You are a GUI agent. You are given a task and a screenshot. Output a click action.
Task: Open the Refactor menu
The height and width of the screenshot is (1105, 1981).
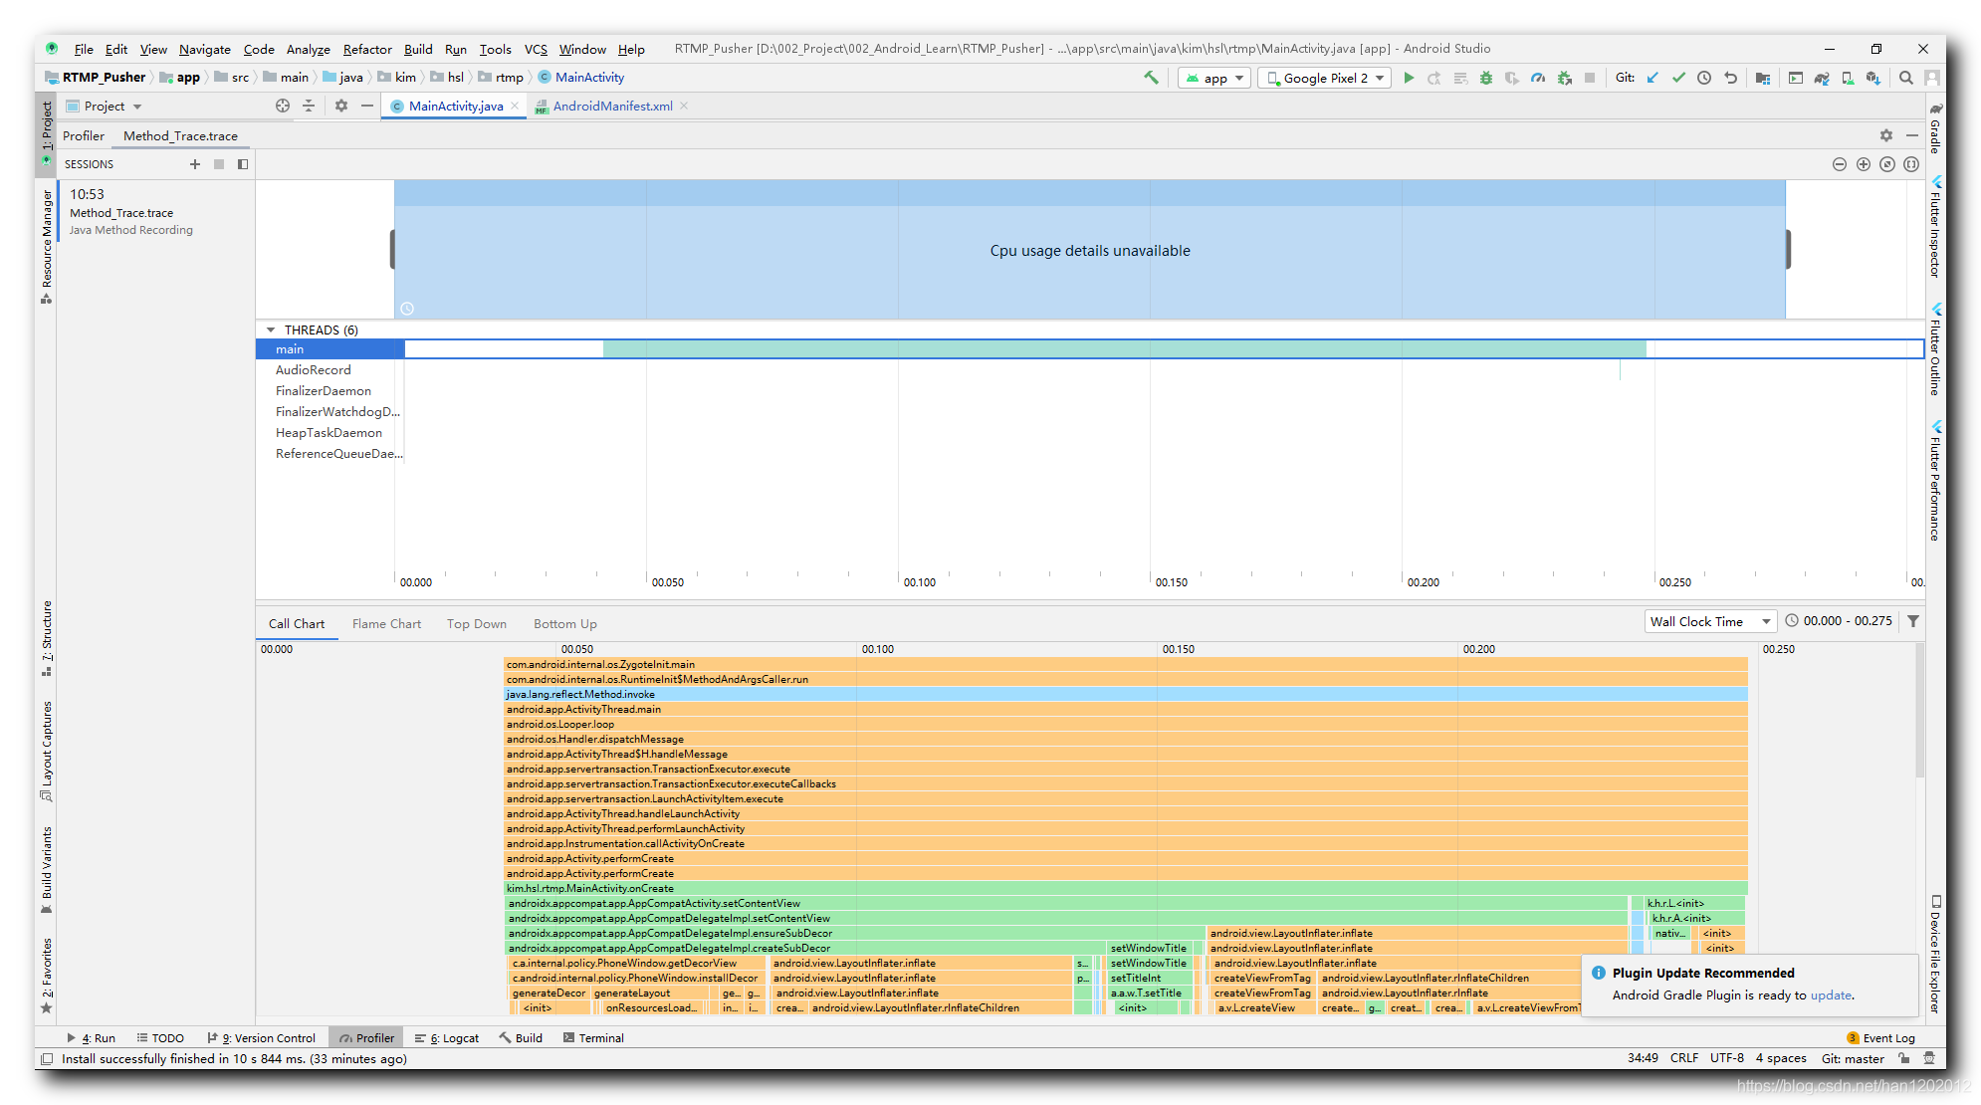tap(367, 49)
